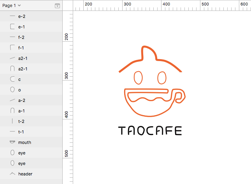The image size is (251, 184).
Task: Select the a-2 layer name
Action: click(x=22, y=100)
